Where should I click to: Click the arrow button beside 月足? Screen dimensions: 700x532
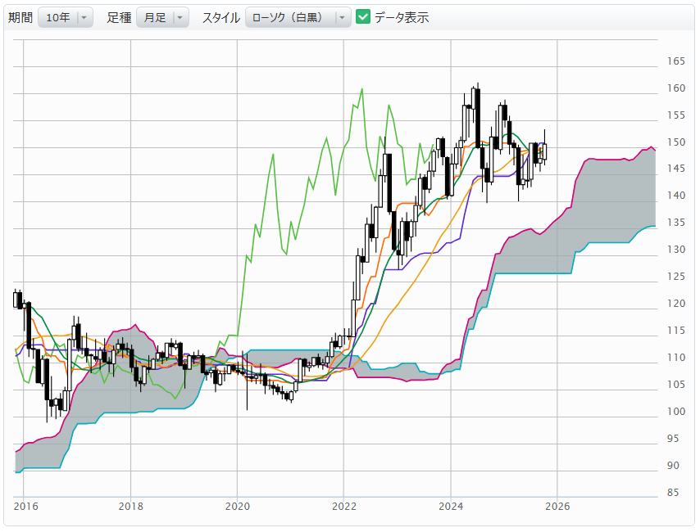[181, 17]
